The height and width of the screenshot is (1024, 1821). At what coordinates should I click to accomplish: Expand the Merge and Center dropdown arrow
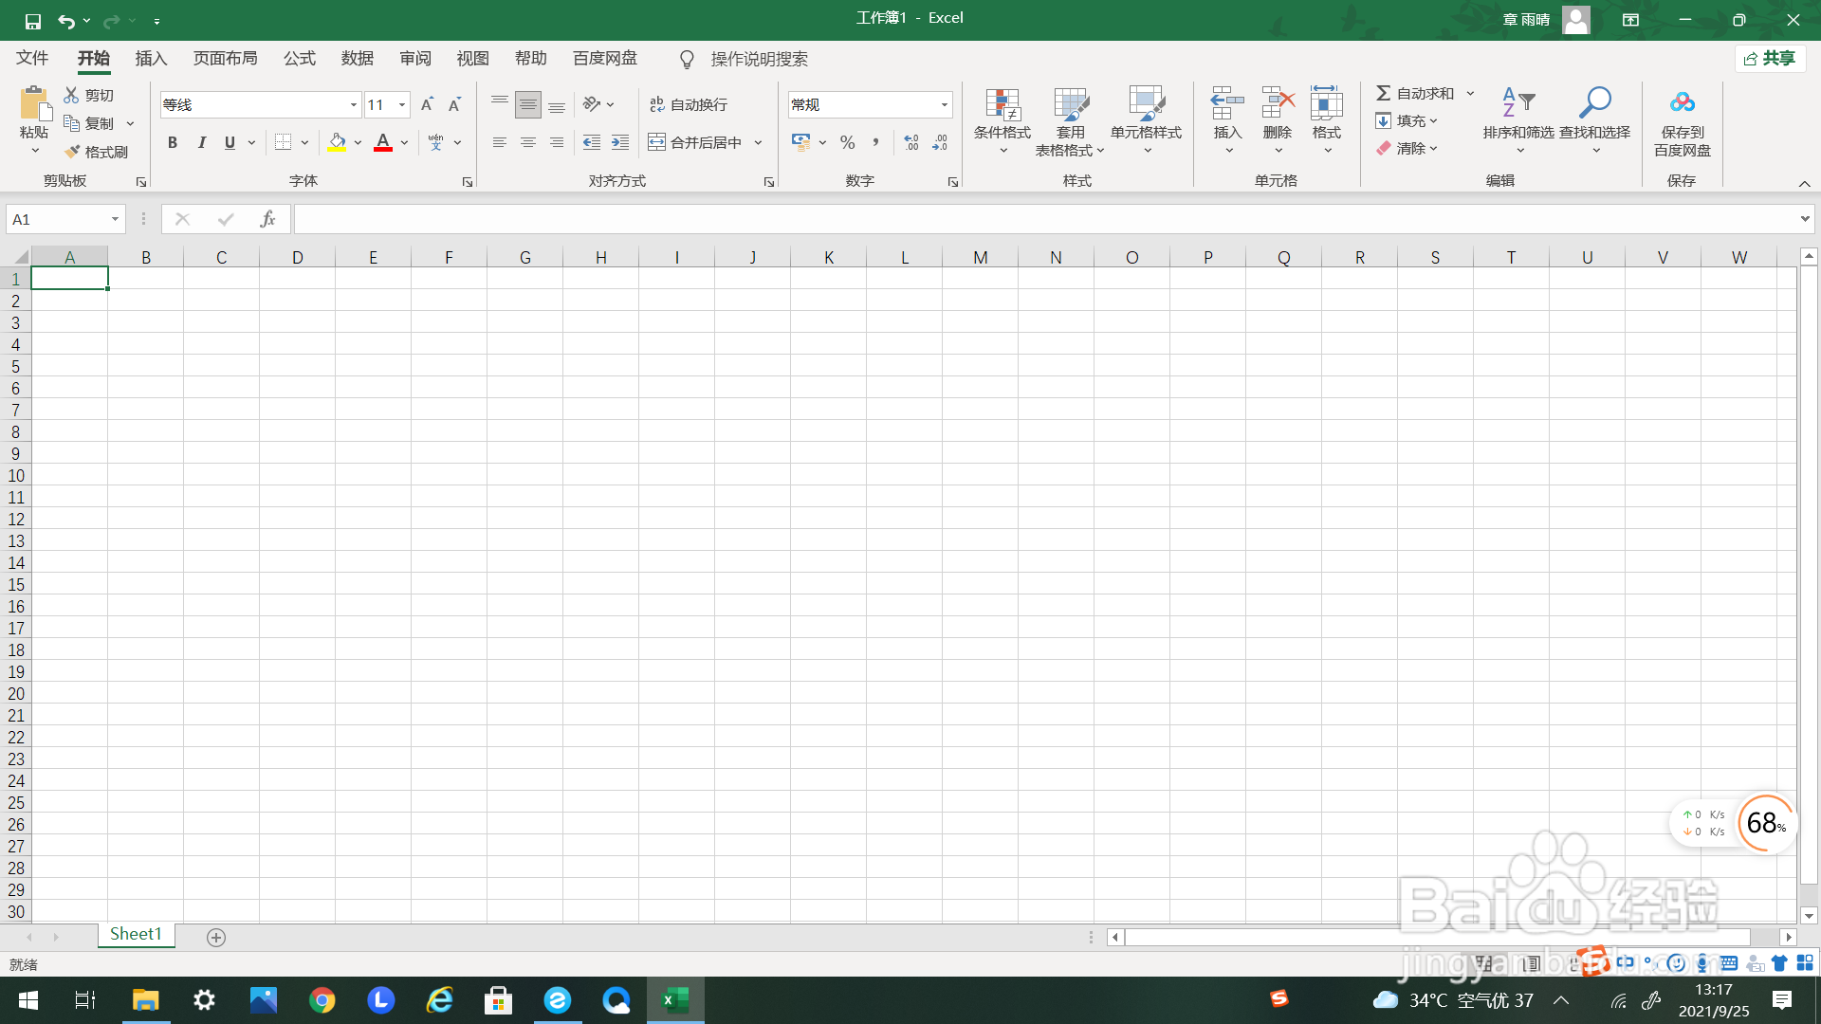pyautogui.click(x=758, y=143)
